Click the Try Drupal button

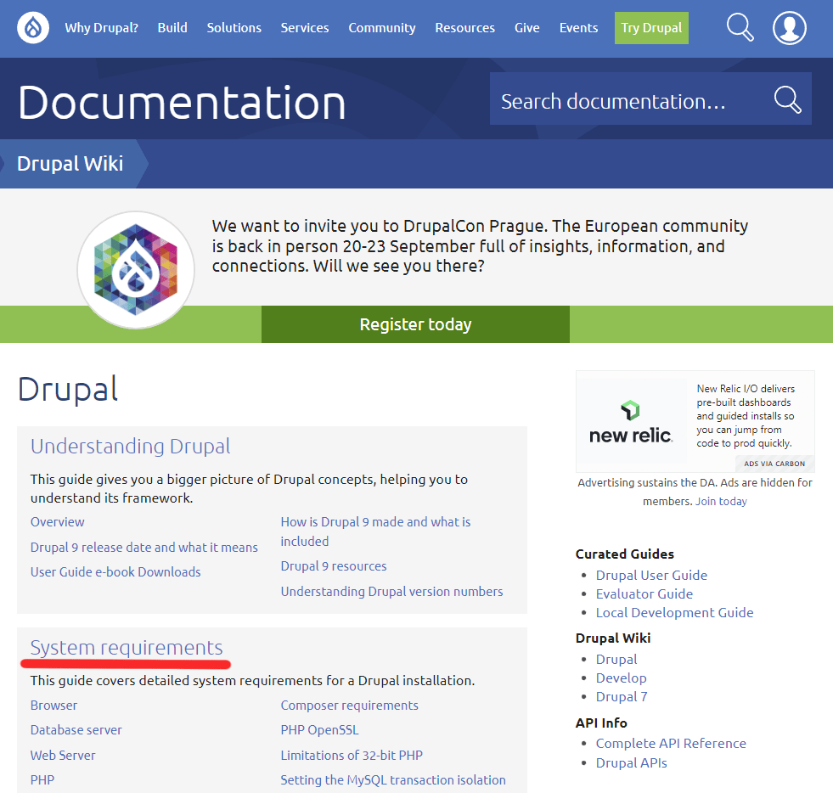click(x=651, y=28)
